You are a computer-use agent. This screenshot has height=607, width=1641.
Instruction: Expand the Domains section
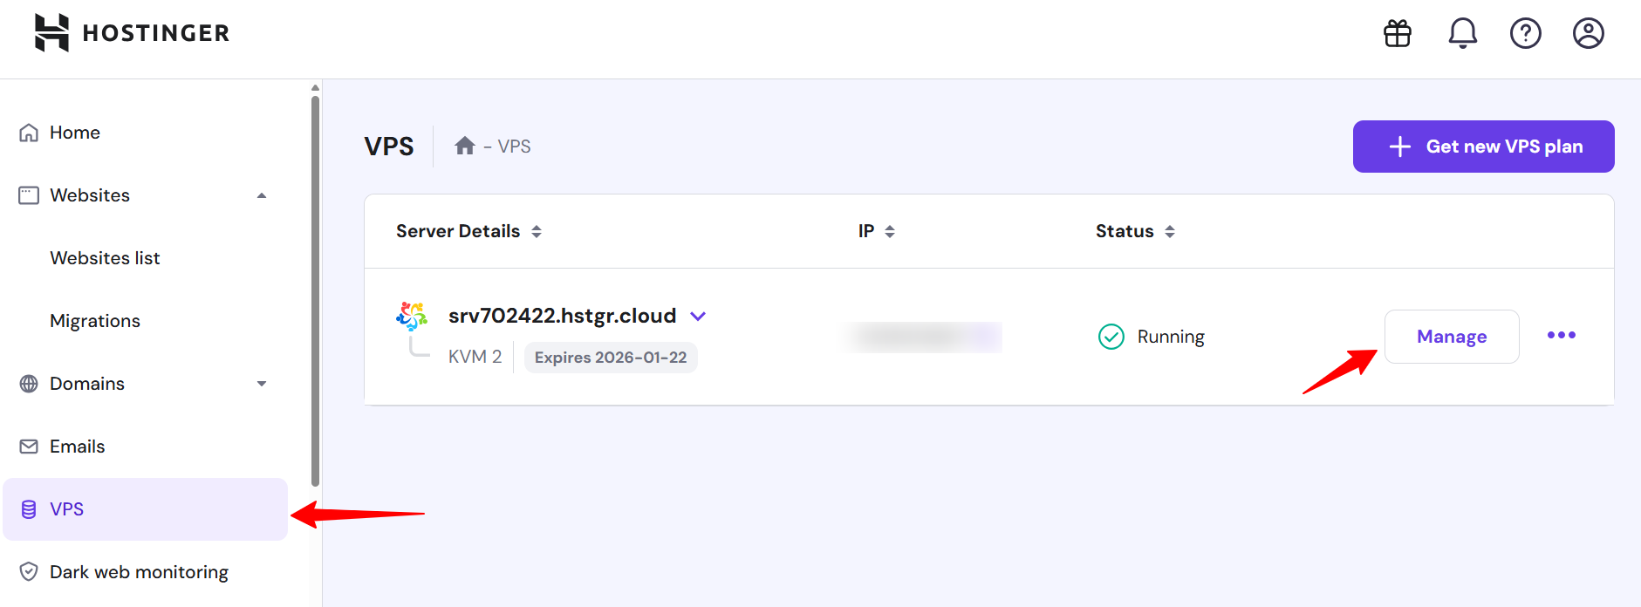(261, 383)
